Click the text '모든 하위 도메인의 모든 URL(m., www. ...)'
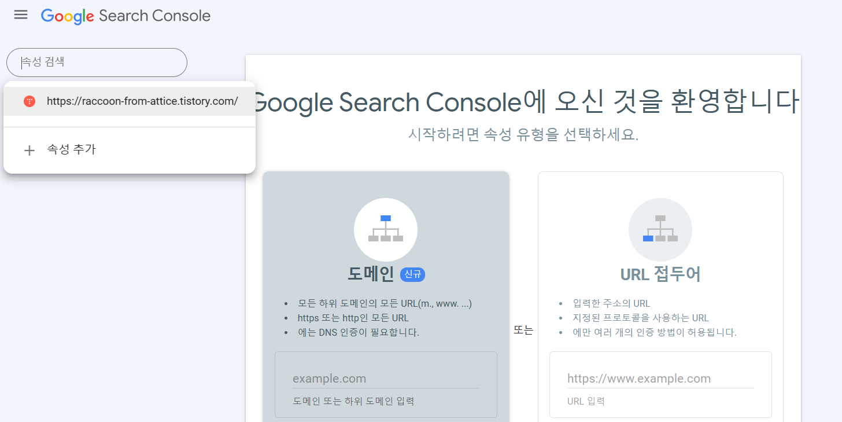 [x=385, y=303]
